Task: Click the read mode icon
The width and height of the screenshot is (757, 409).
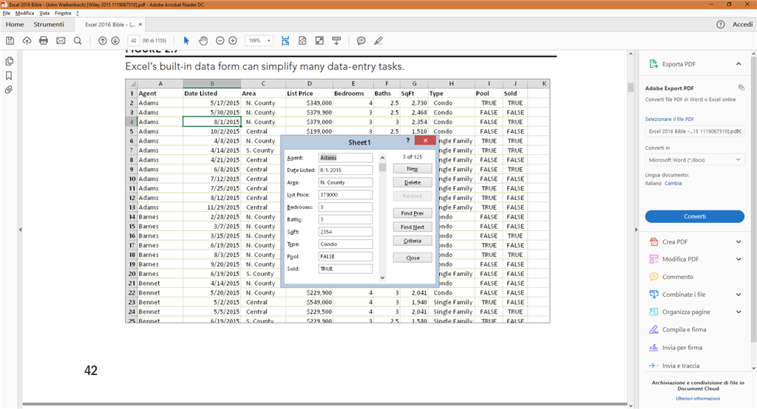Action: [x=336, y=41]
